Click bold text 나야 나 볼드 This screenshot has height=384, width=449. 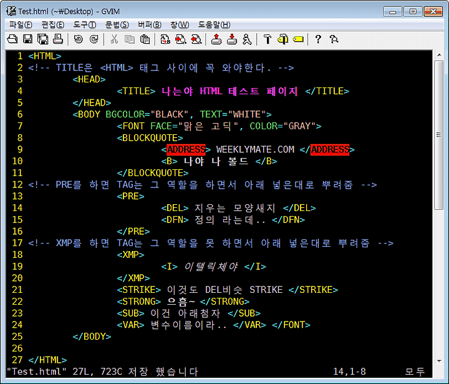(216, 161)
